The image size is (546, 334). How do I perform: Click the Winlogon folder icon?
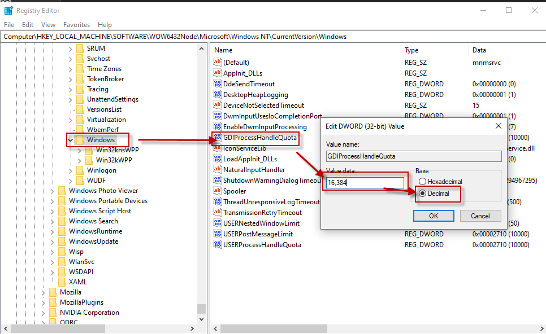(80, 170)
